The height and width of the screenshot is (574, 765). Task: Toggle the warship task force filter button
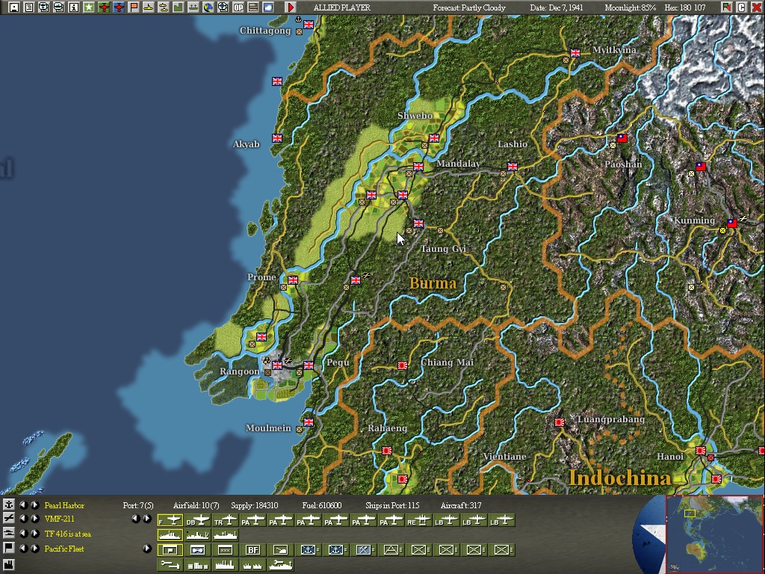pos(170,535)
